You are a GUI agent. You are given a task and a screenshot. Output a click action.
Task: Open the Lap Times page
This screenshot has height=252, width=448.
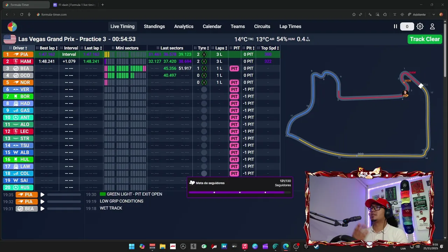pos(290,27)
